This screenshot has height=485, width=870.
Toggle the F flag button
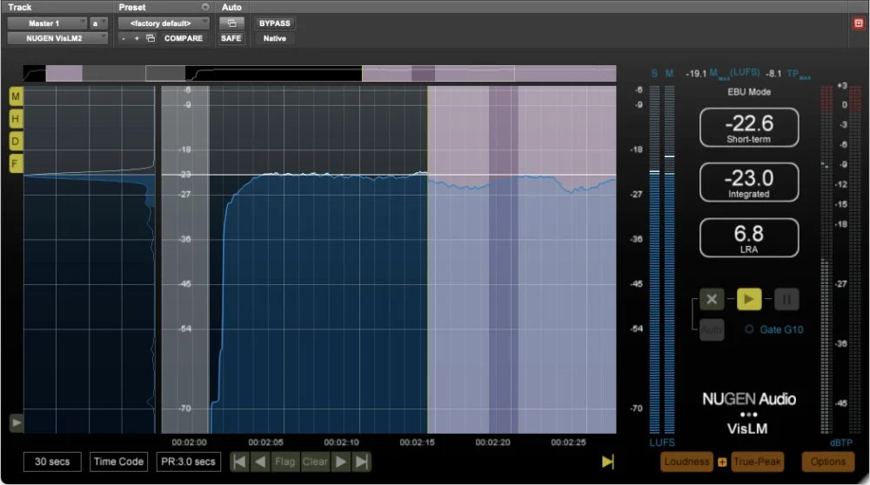click(16, 163)
